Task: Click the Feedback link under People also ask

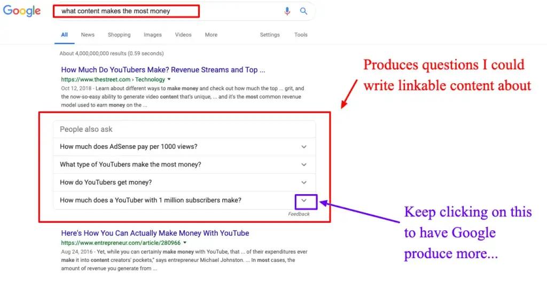Action: 299,214
